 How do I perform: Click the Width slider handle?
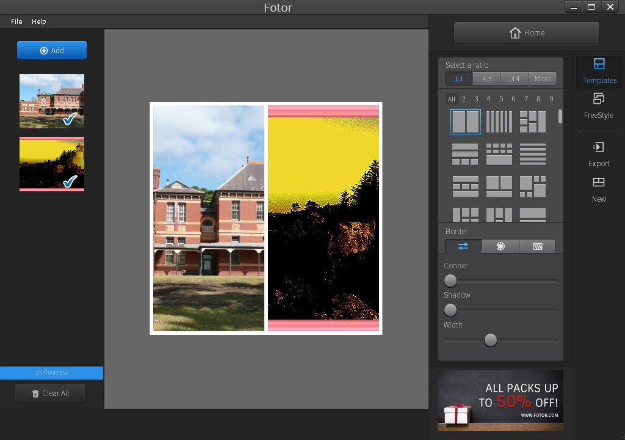tap(491, 340)
